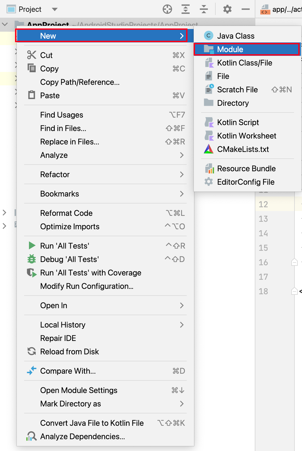Select Module from the New submenu

[x=230, y=49]
